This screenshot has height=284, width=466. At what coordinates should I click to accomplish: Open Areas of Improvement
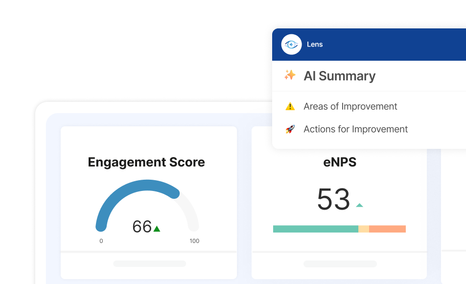coord(350,106)
